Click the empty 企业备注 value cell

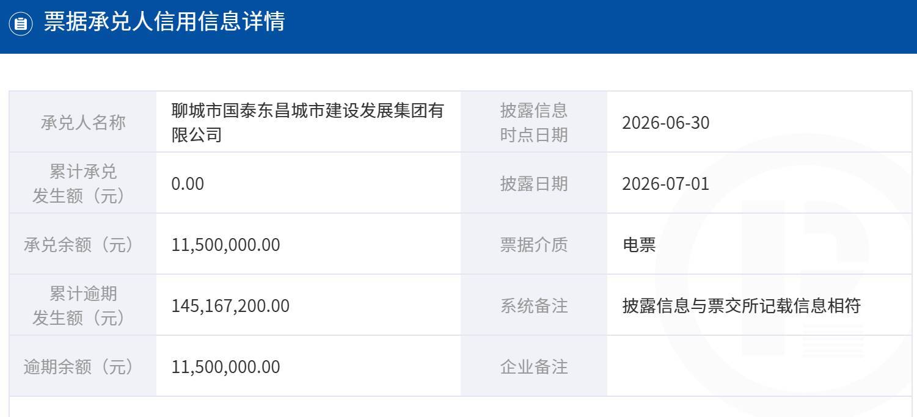click(759, 366)
